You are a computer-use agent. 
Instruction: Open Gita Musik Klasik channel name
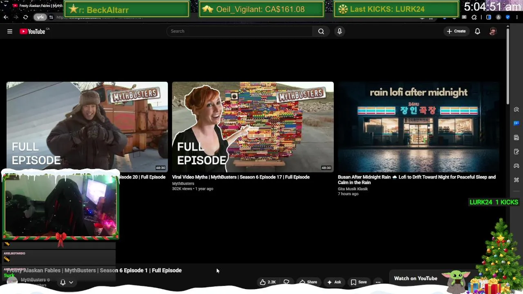point(353,189)
